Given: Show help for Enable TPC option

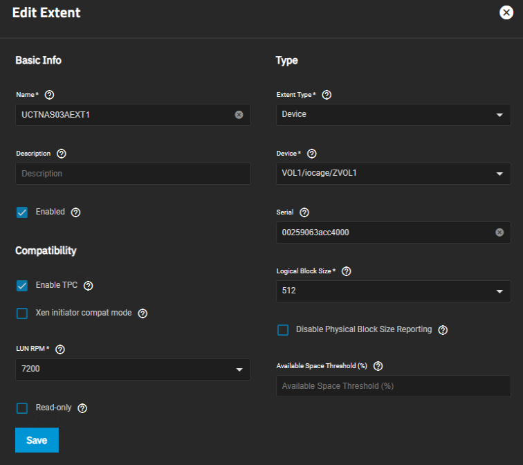Looking at the screenshot, I should 89,286.
